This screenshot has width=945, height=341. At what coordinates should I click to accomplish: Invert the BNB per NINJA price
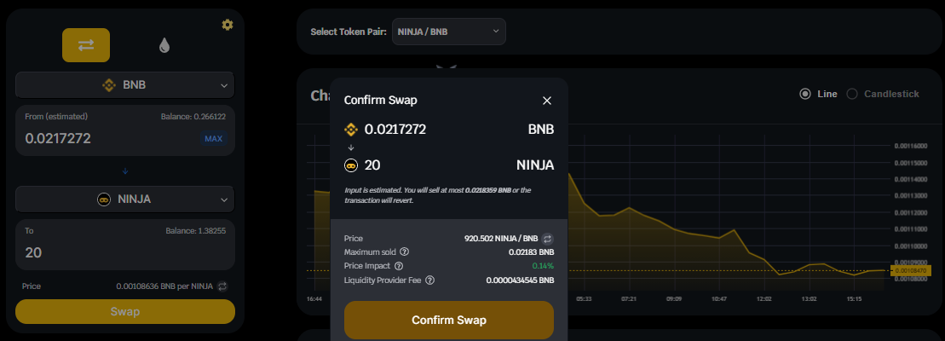click(x=222, y=286)
